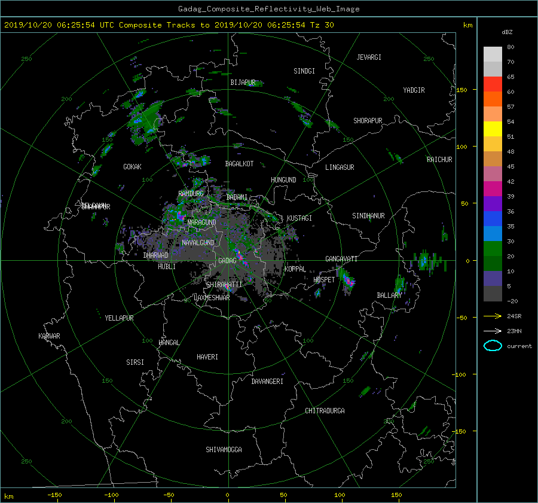Click the SINDHANUR city label

pyautogui.click(x=368, y=216)
